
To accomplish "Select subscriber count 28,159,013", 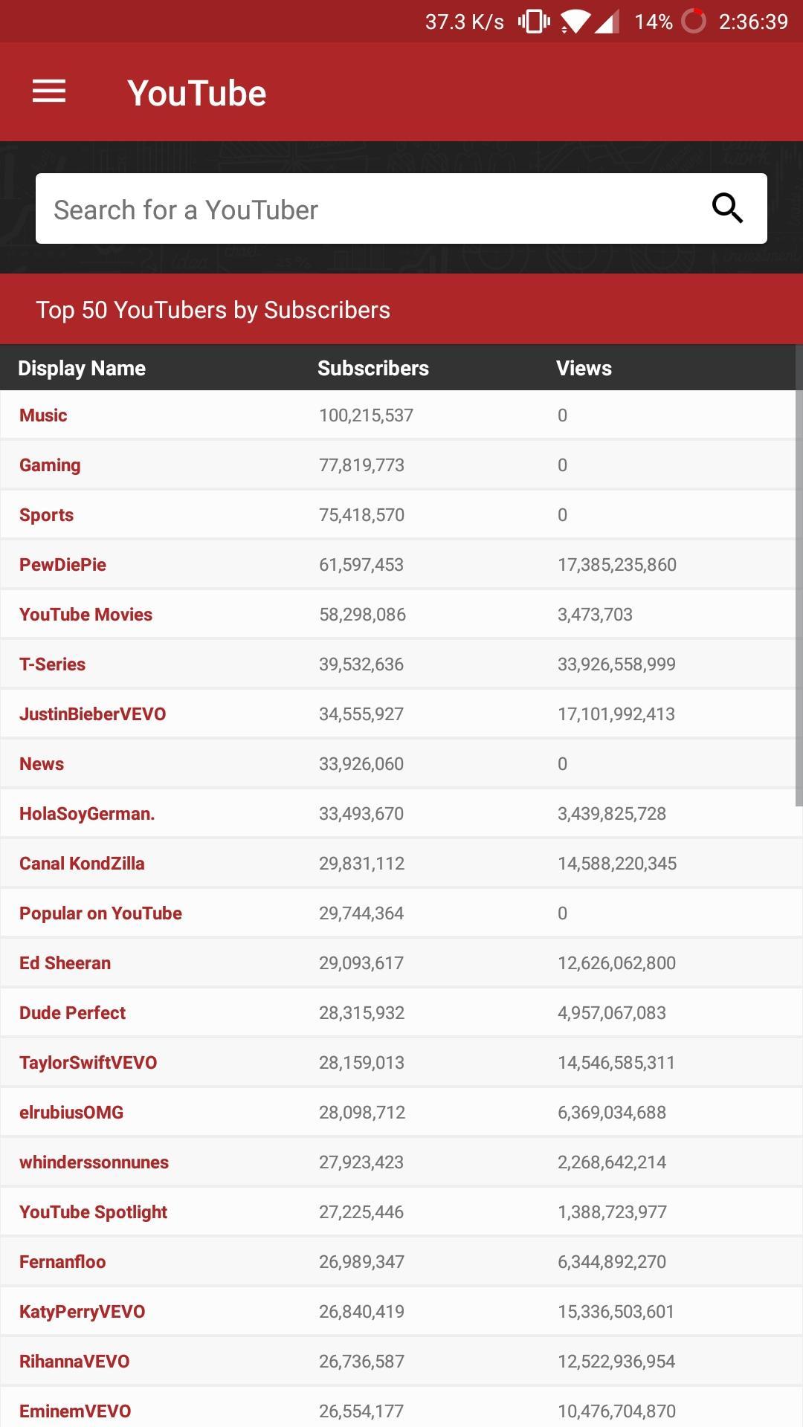I will [x=361, y=1063].
